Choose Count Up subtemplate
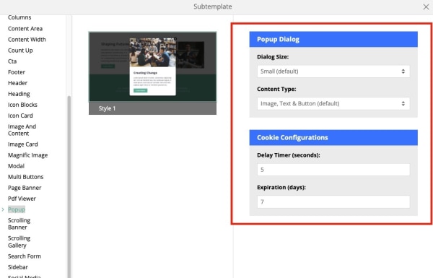The image size is (433, 278). pos(20,51)
